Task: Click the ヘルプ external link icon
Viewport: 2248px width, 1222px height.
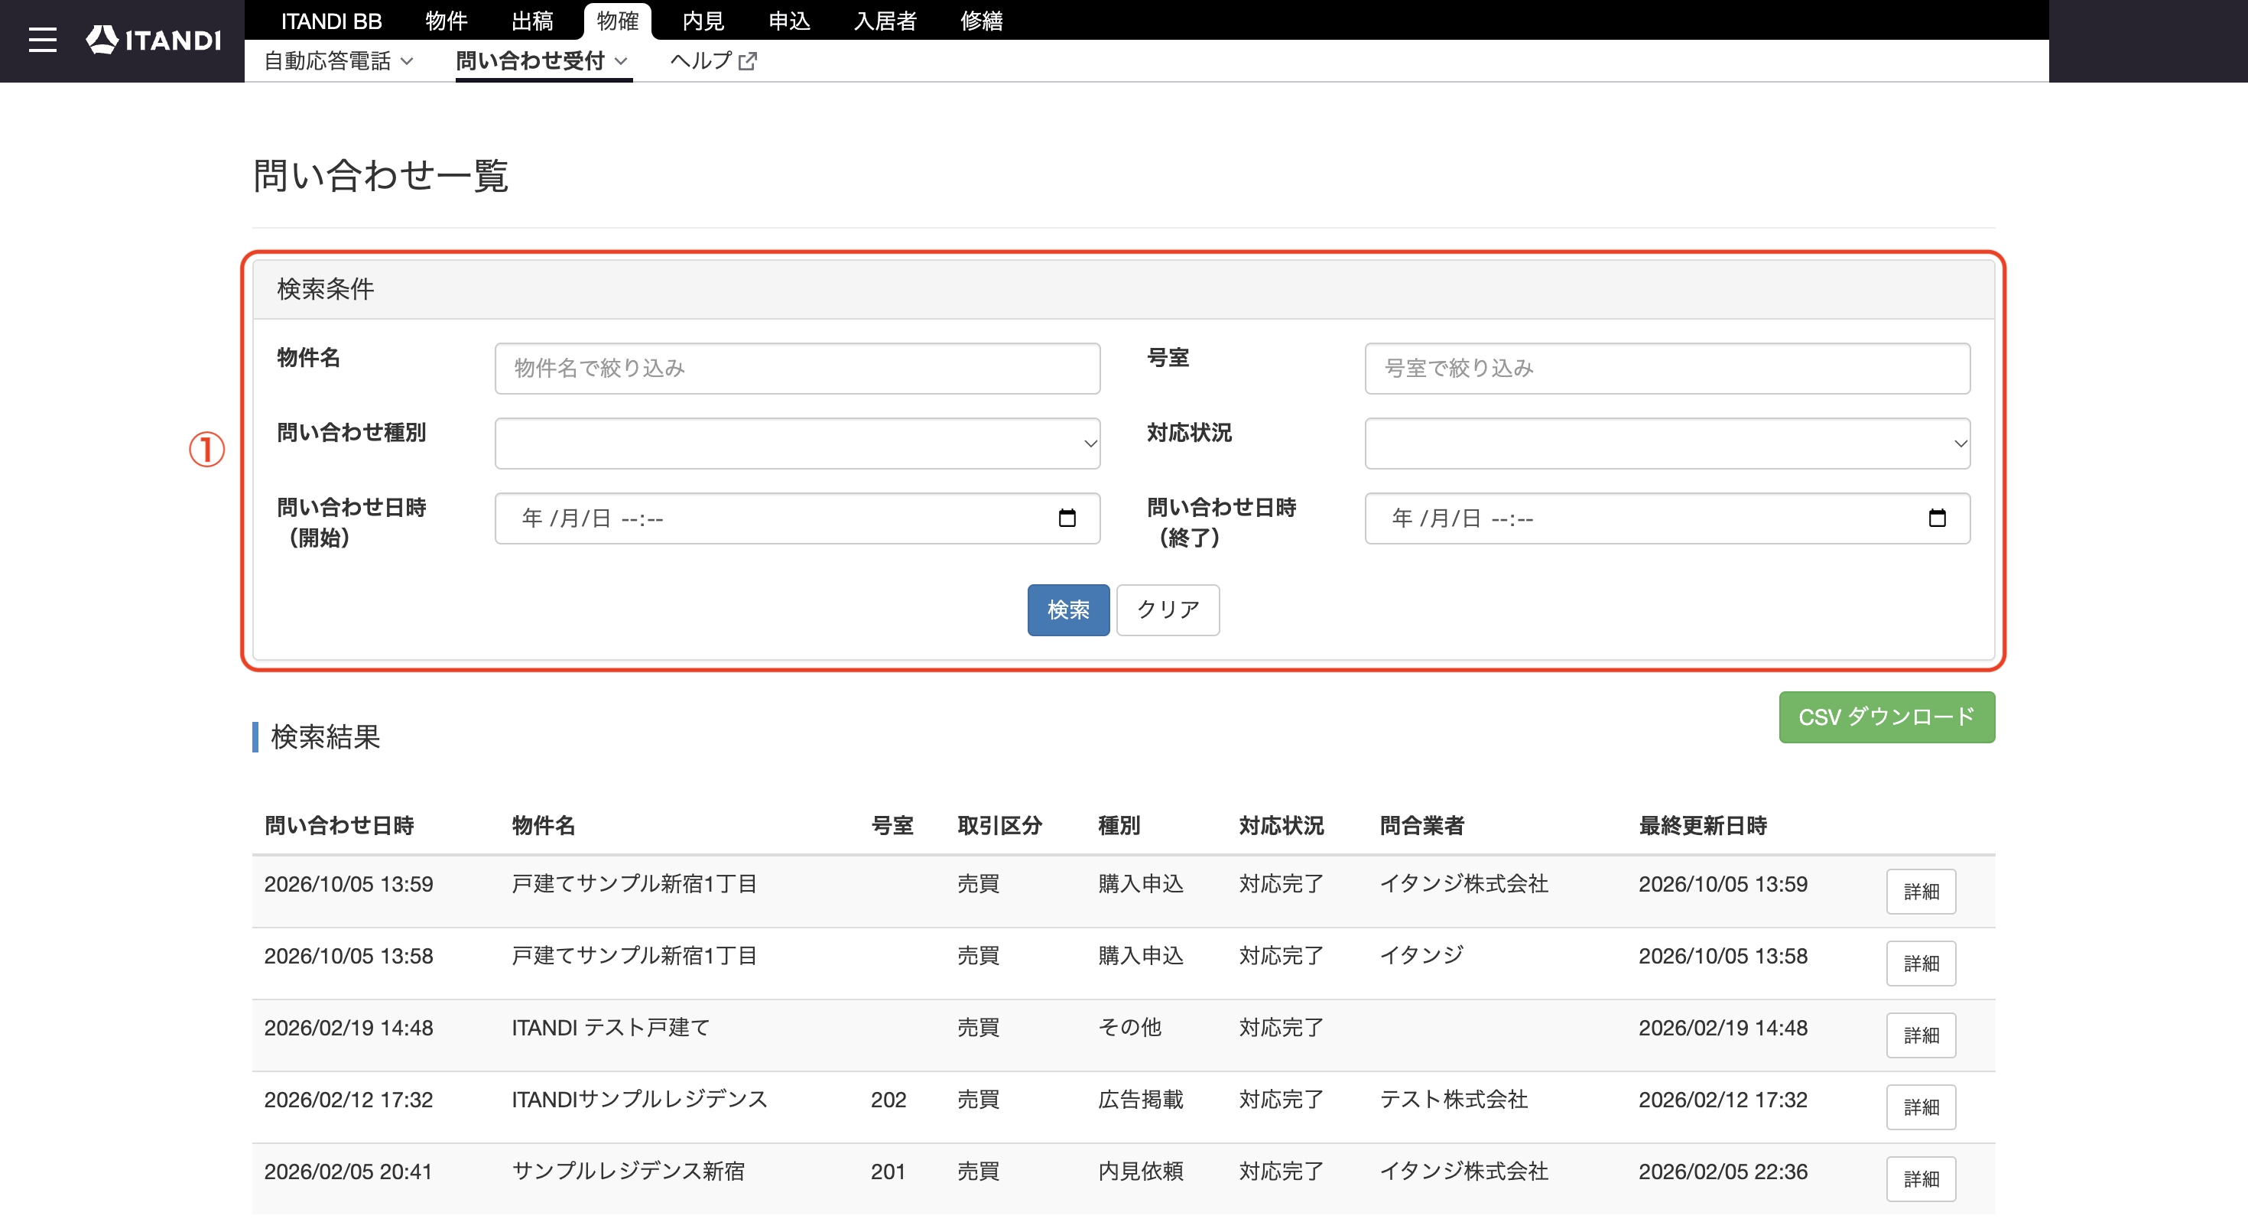Action: click(747, 61)
